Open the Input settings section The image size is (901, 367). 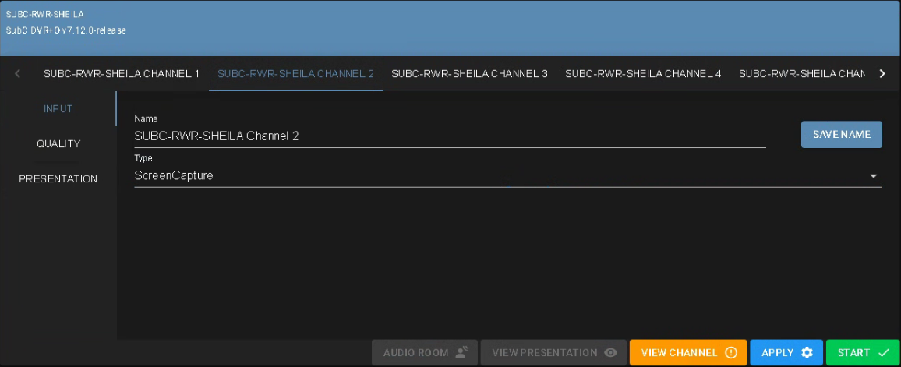click(58, 109)
